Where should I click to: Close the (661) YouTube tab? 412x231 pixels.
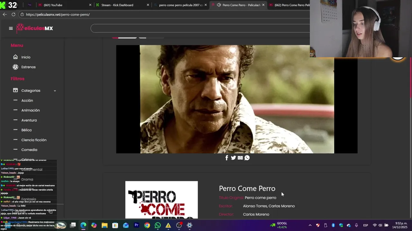pos(90,5)
